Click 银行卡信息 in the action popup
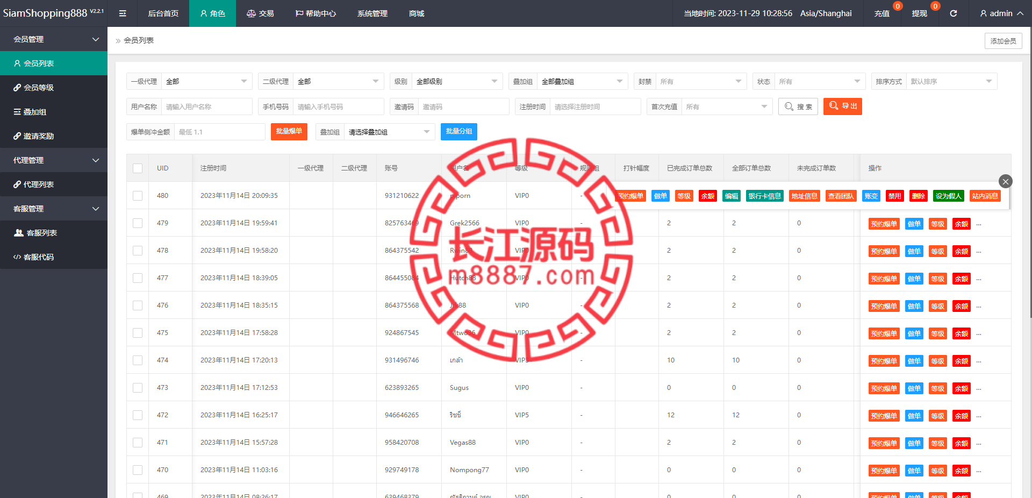The height and width of the screenshot is (498, 1032). (x=764, y=196)
